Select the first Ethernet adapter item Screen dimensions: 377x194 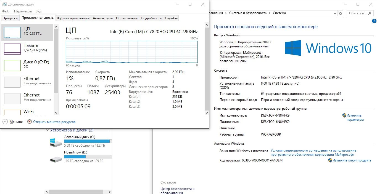(27, 82)
